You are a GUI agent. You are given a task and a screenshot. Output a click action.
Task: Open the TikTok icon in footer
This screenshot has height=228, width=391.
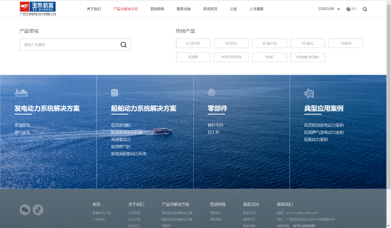pyautogui.click(x=38, y=210)
